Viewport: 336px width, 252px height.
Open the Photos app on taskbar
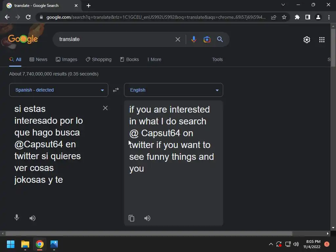pos(54,244)
